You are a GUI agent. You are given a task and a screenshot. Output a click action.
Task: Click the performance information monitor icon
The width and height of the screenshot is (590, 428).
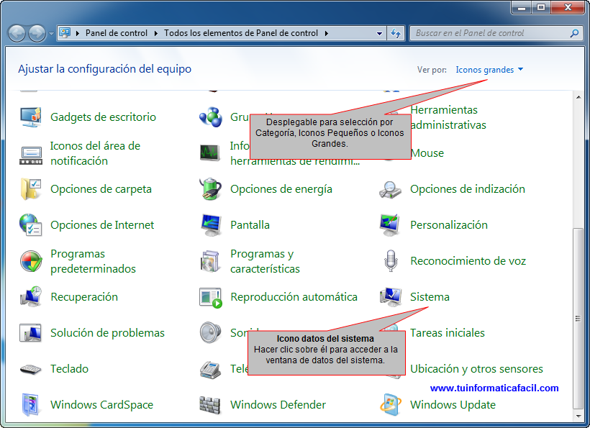[210, 153]
